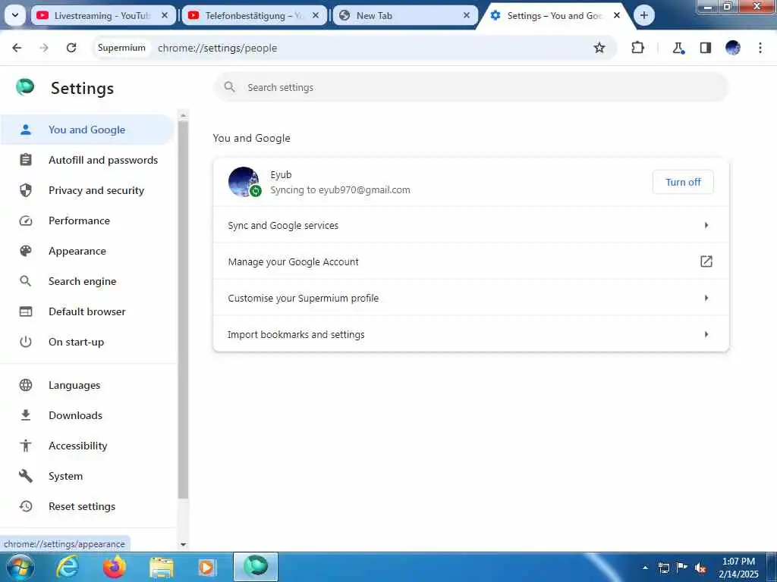Viewport: 777px width, 582px height.
Task: Click the Accessibility figure icon
Action: point(25,446)
